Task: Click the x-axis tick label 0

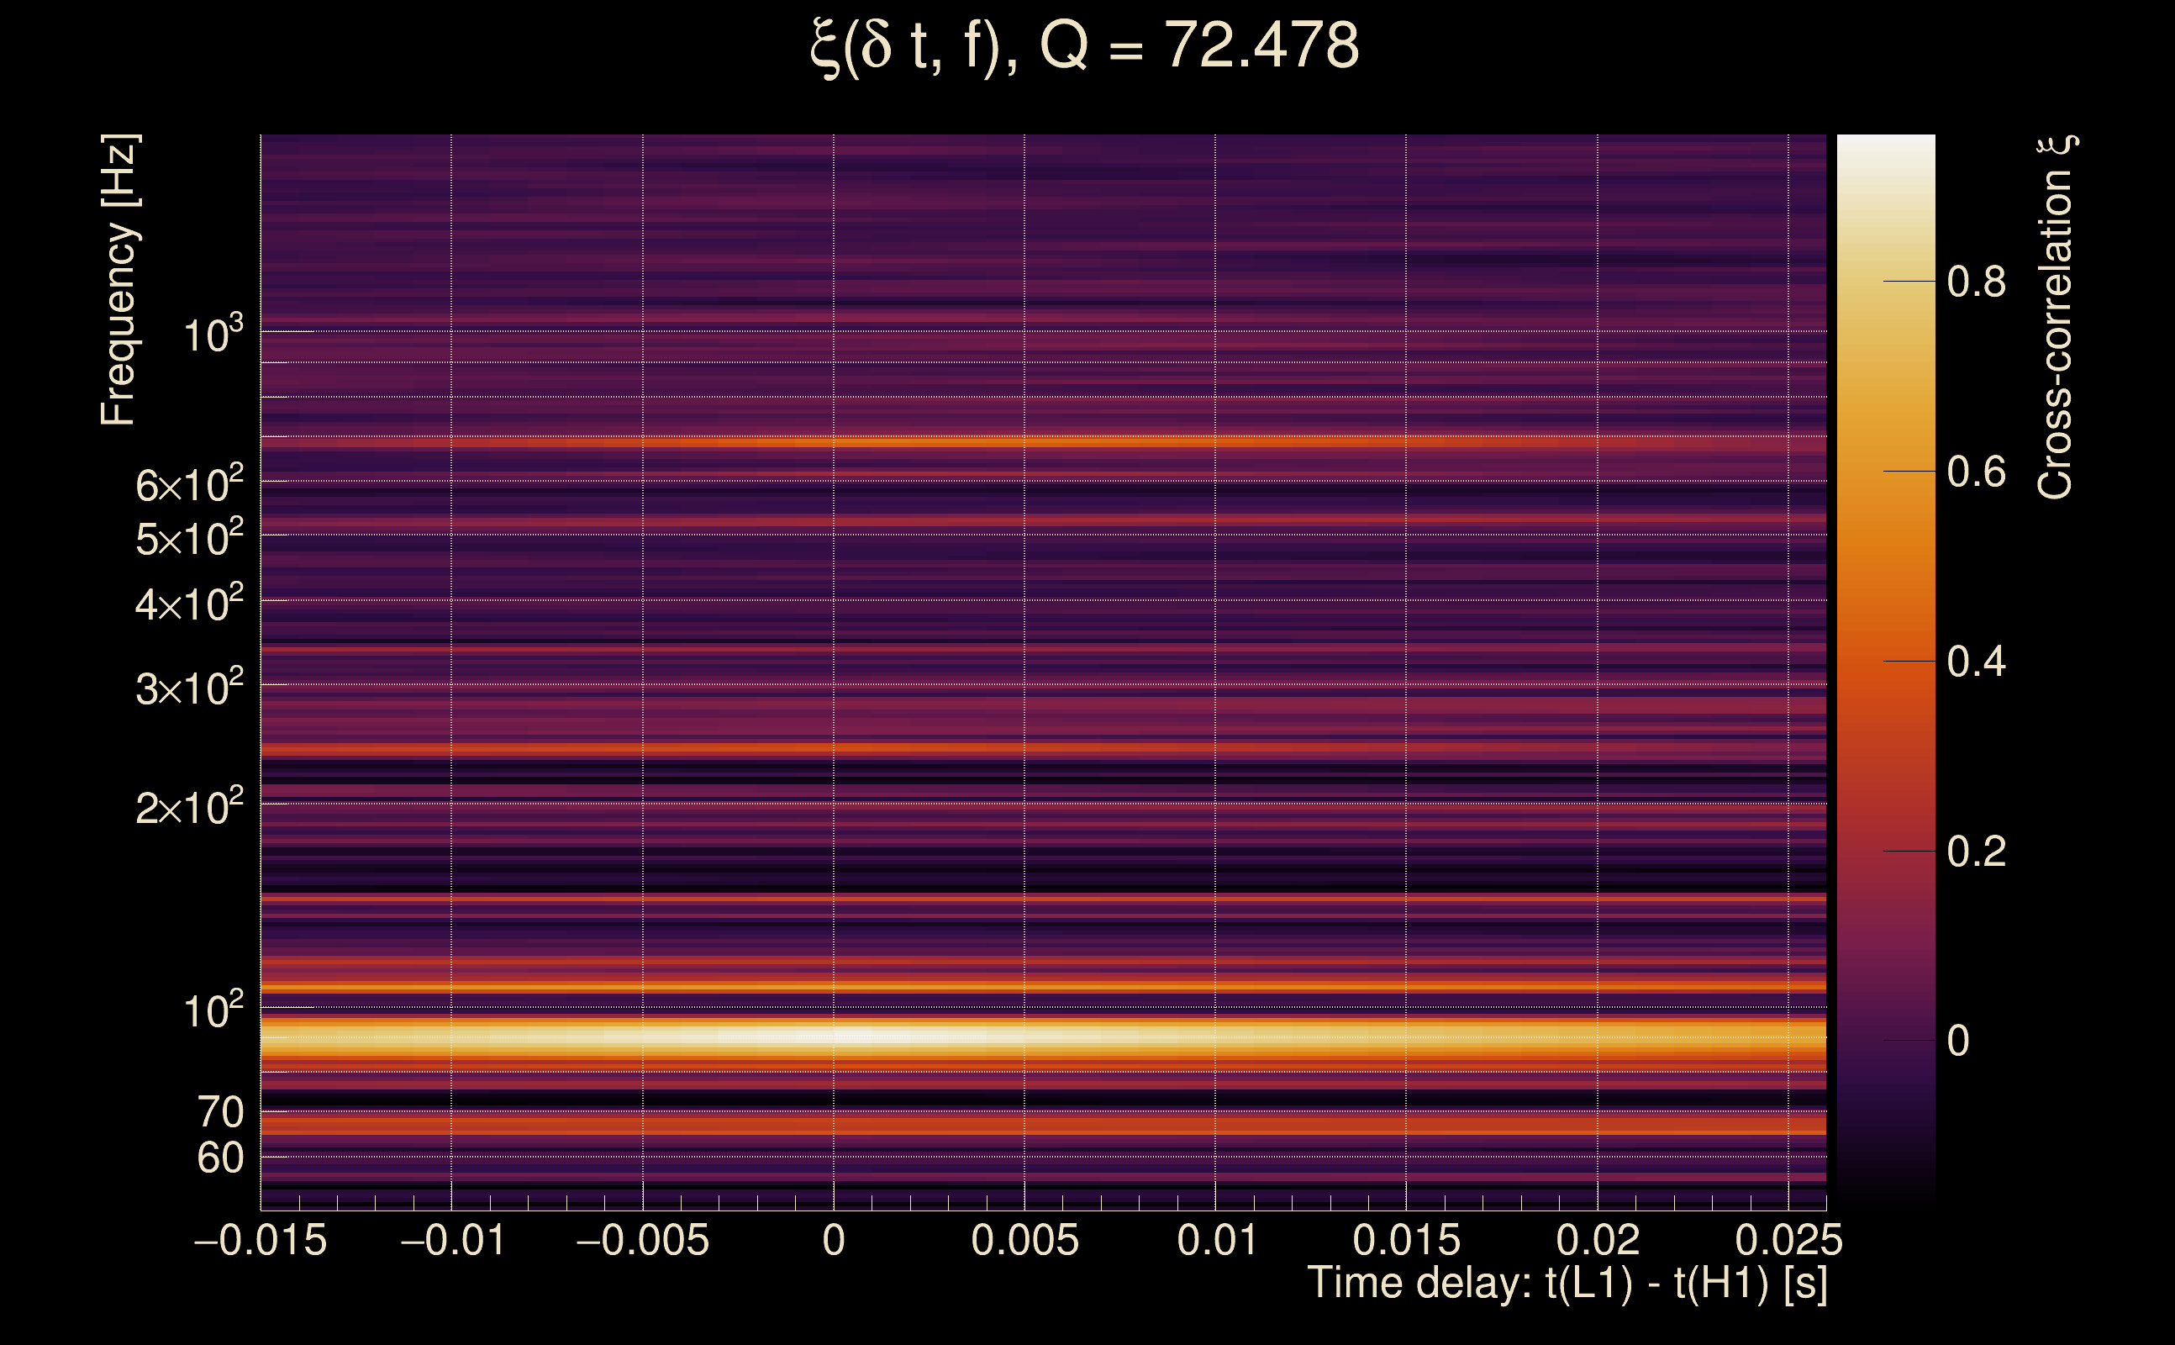Action: click(x=833, y=1240)
